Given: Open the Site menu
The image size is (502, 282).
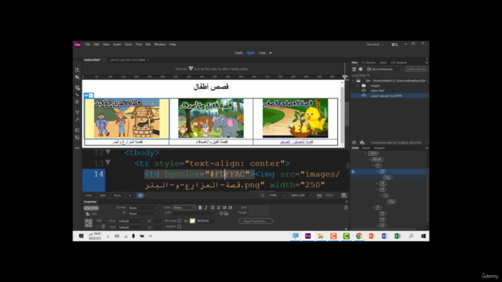Looking at the screenshot, I should click(x=148, y=45).
